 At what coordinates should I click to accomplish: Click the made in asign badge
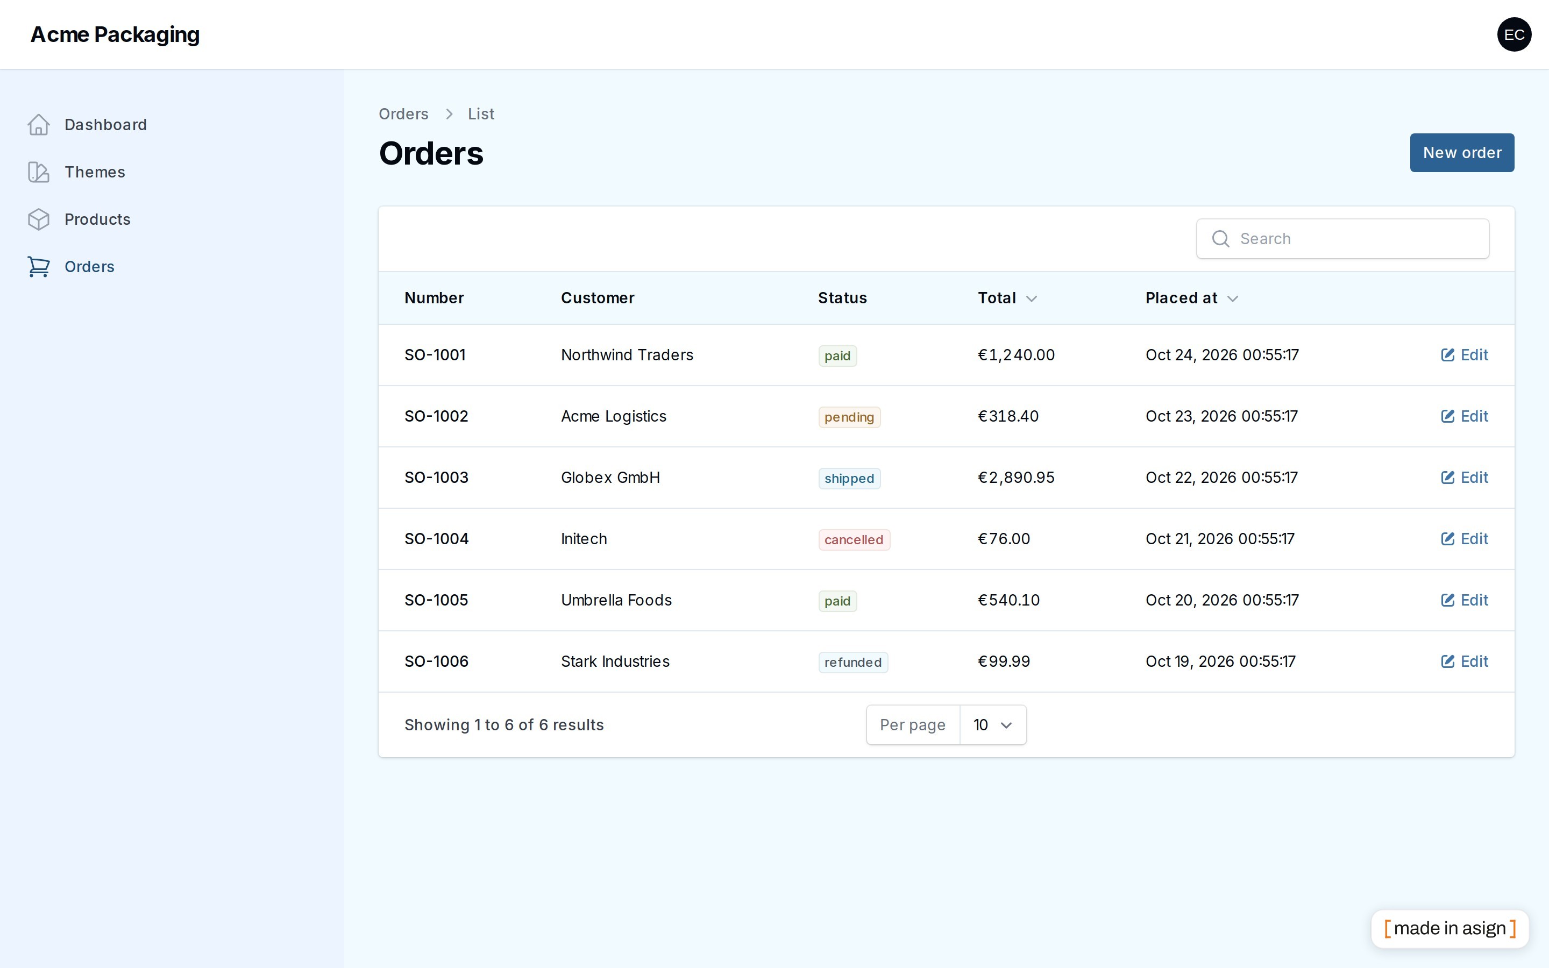point(1450,928)
